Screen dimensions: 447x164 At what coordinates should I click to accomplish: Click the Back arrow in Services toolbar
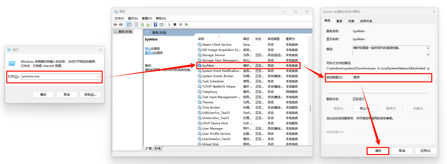tap(115, 24)
